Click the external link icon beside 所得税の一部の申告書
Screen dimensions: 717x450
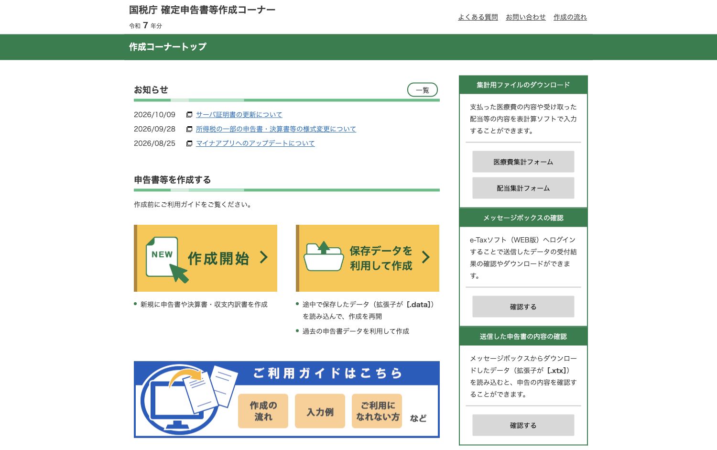pos(189,129)
